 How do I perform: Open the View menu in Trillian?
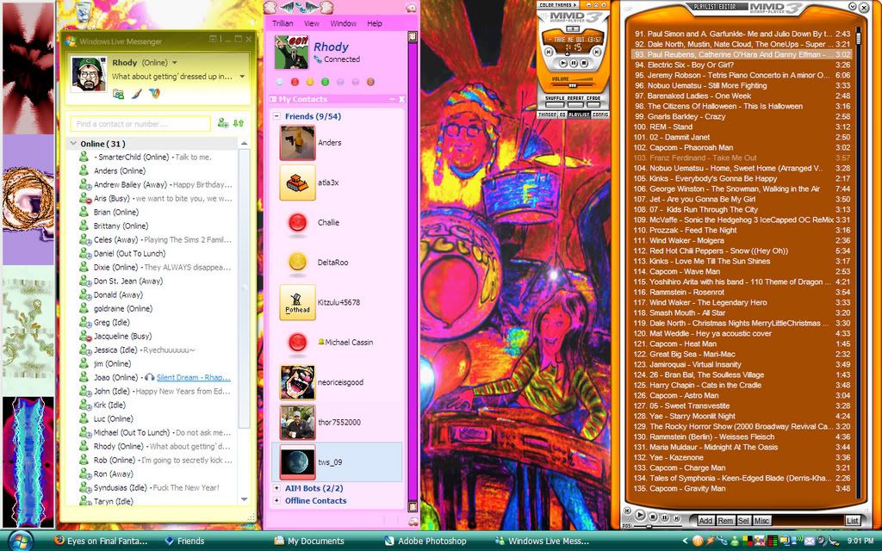click(312, 23)
